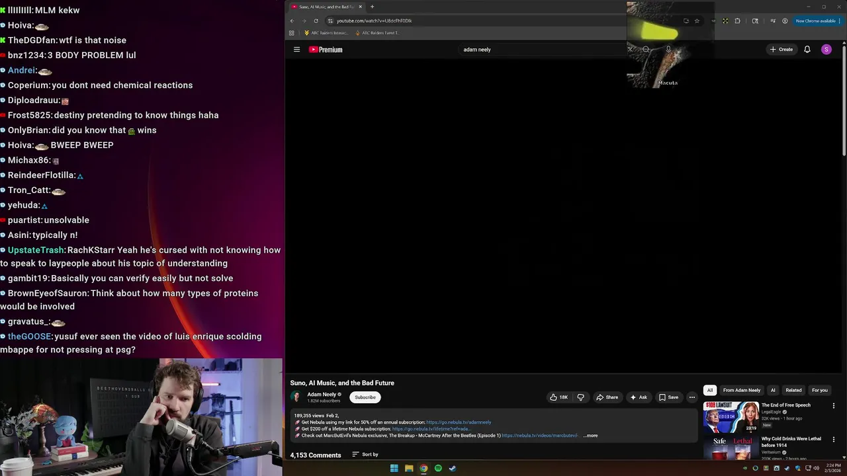
Task: Click the video title Suno, AI Music, and the Bad Future
Action: click(342, 383)
